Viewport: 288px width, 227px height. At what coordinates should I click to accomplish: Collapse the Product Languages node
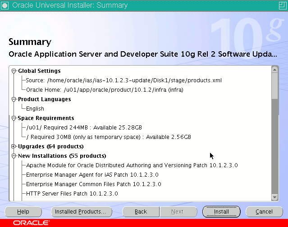coord(14,99)
